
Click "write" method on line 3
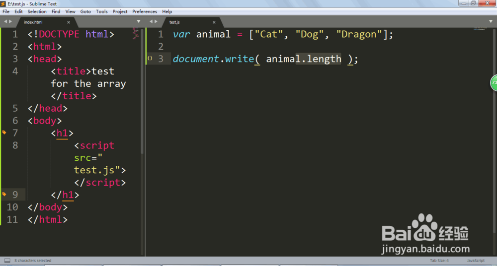pos(240,59)
